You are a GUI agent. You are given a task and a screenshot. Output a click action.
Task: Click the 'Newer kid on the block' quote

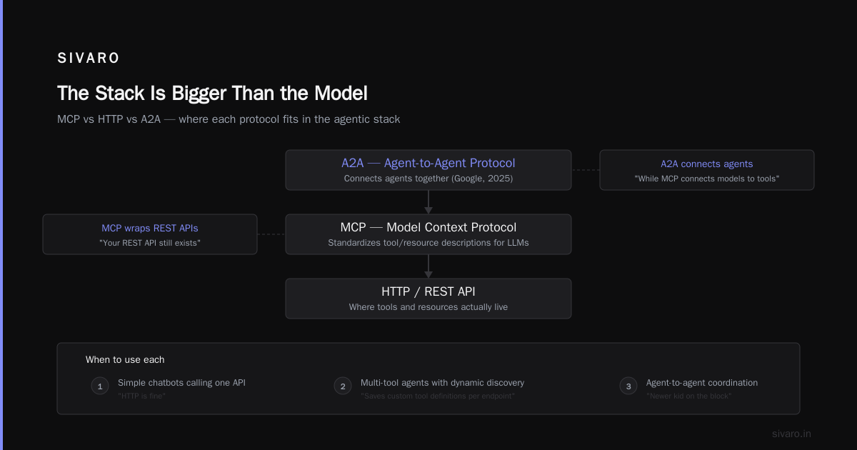tap(689, 396)
